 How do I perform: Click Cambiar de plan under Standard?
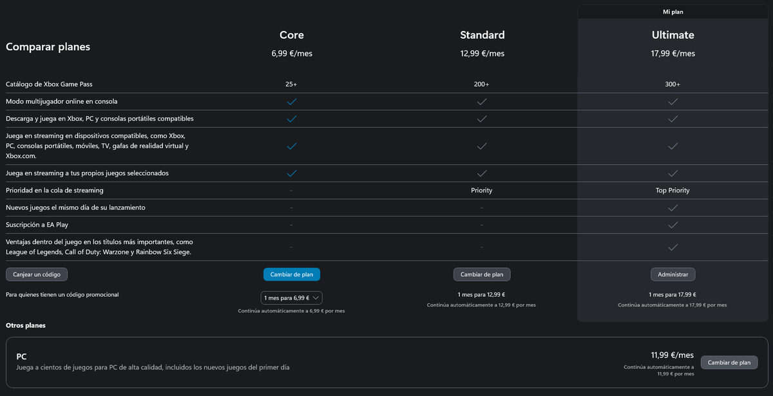click(x=482, y=274)
